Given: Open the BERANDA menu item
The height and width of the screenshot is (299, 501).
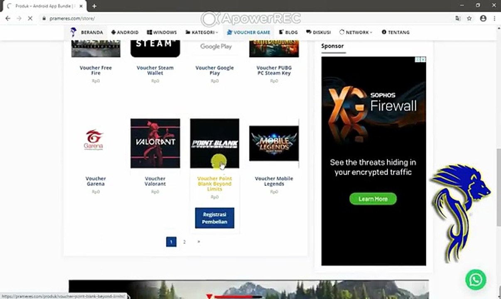Looking at the screenshot, I should tap(92, 32).
